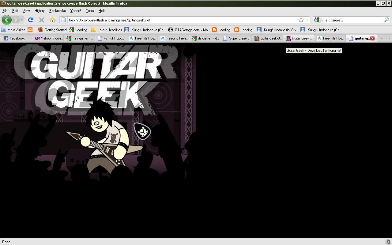The height and width of the screenshot is (245, 392).
Task: Click the search magnifier icon
Action: [386, 20]
